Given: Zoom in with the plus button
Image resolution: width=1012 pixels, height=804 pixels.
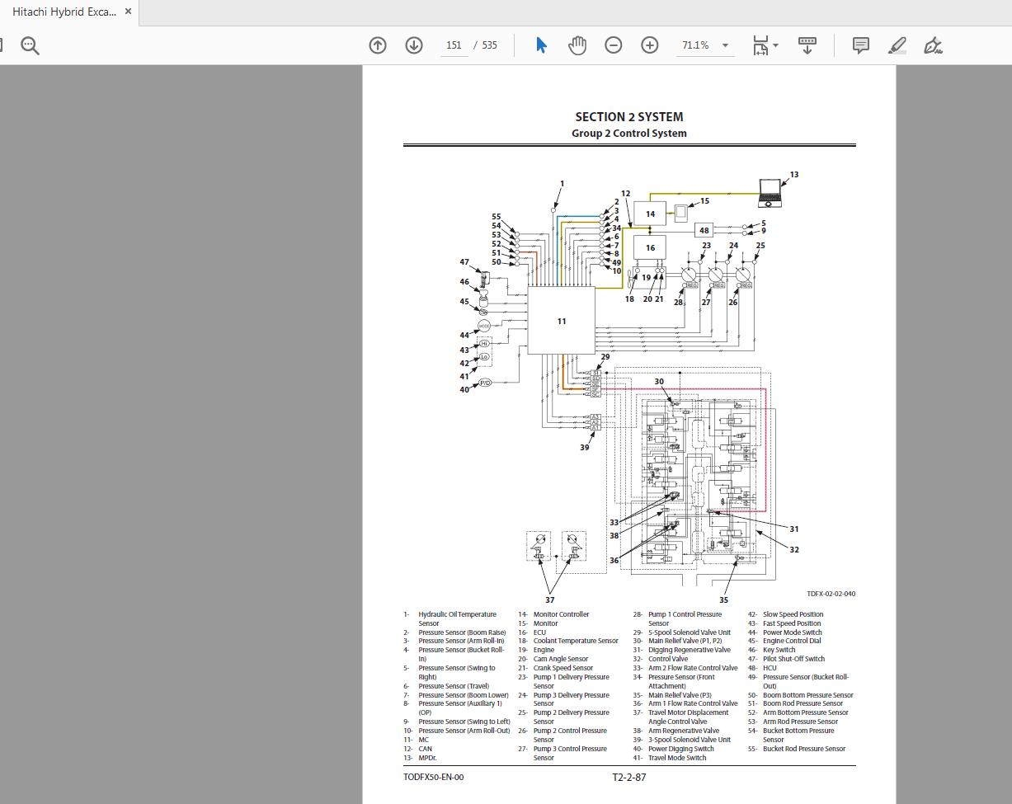Looking at the screenshot, I should pos(650,45).
